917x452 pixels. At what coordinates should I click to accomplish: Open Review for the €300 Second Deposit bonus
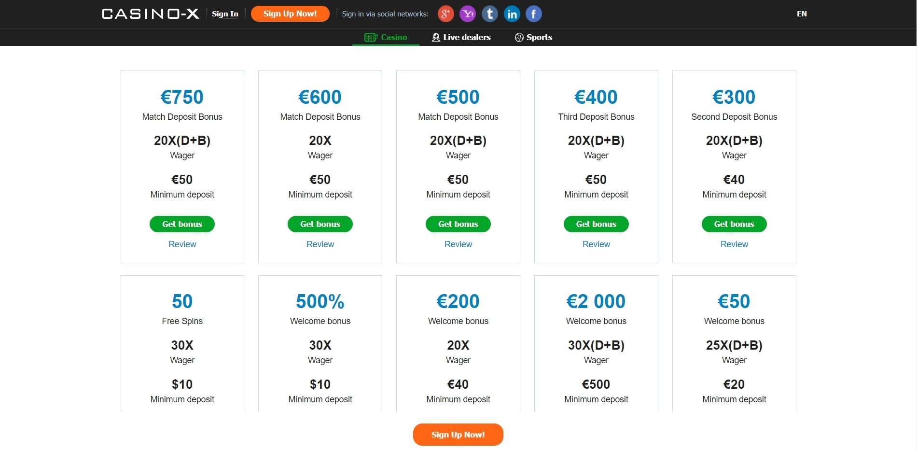point(734,244)
